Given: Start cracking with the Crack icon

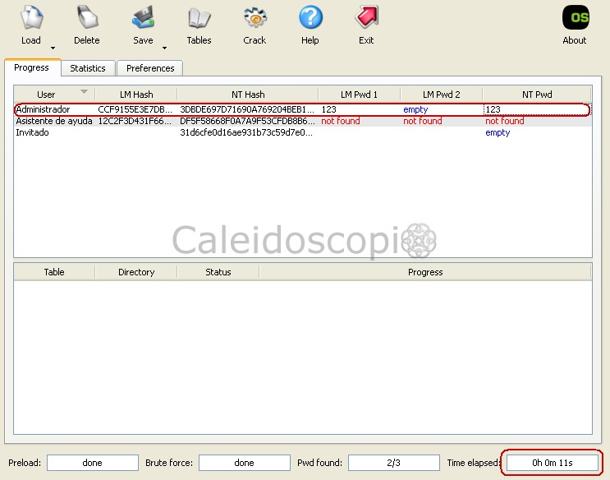Looking at the screenshot, I should click(x=255, y=18).
